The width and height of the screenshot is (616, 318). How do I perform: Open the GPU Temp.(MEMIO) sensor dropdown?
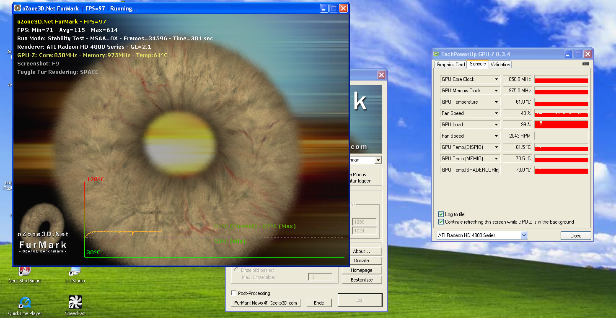pyautogui.click(x=497, y=159)
